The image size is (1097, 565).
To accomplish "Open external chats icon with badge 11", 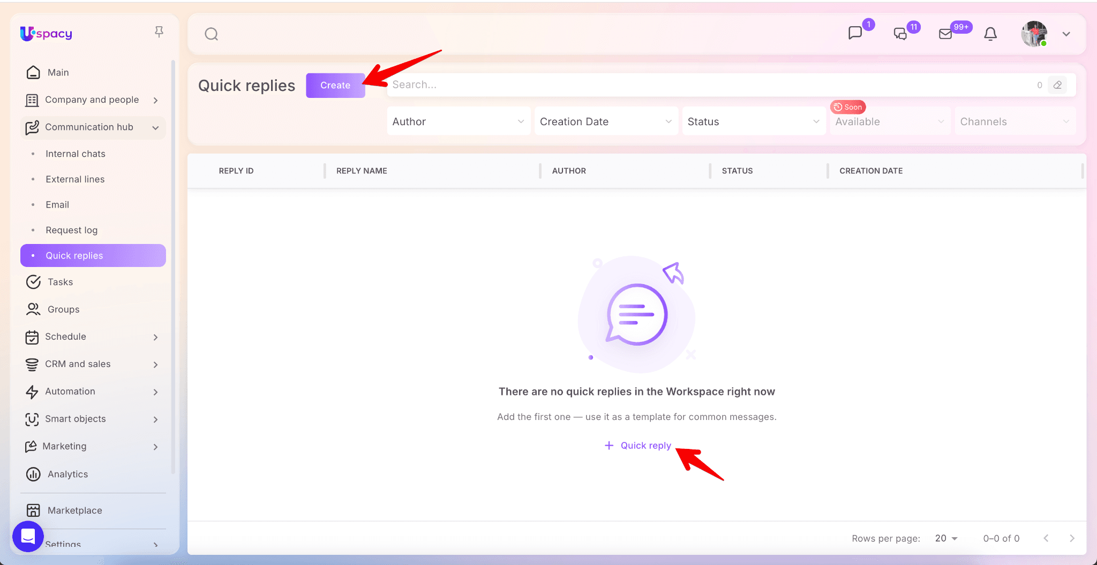I will [900, 34].
